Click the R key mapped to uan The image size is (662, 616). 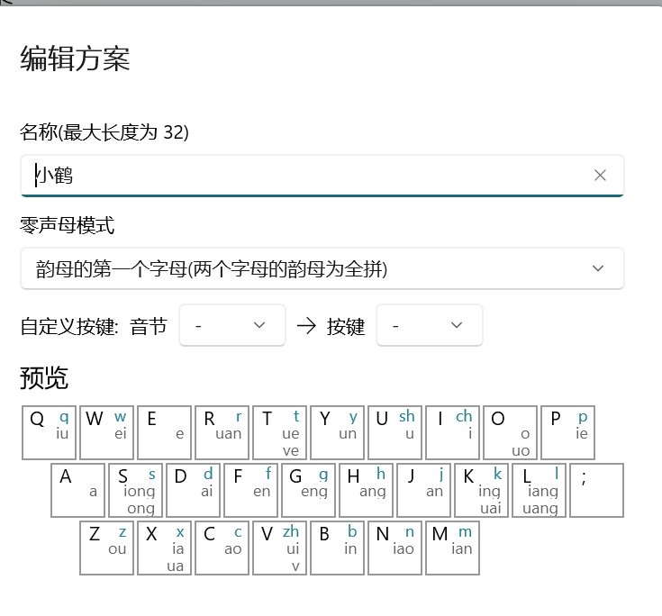tap(222, 432)
